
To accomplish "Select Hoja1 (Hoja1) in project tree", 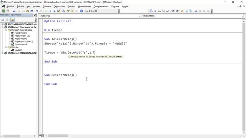I will (21, 33).
